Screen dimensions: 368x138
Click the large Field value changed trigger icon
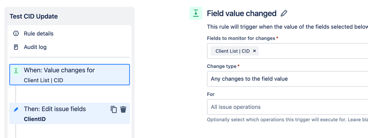[196, 13]
